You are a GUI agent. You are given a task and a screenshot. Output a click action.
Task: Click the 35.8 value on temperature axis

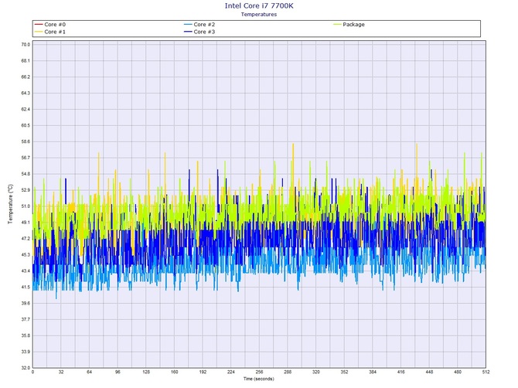[x=26, y=335]
